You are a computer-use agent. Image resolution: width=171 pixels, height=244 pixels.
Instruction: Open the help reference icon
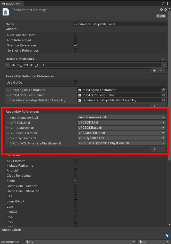click(x=161, y=10)
